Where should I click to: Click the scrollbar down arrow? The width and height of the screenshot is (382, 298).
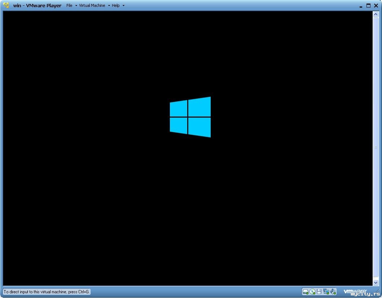coord(376,282)
